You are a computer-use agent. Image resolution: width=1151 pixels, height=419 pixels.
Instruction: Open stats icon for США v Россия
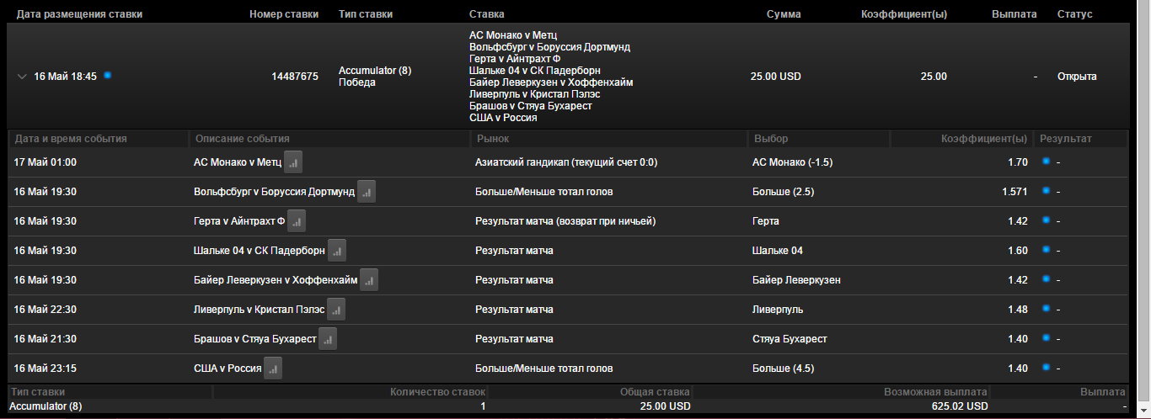click(x=273, y=368)
